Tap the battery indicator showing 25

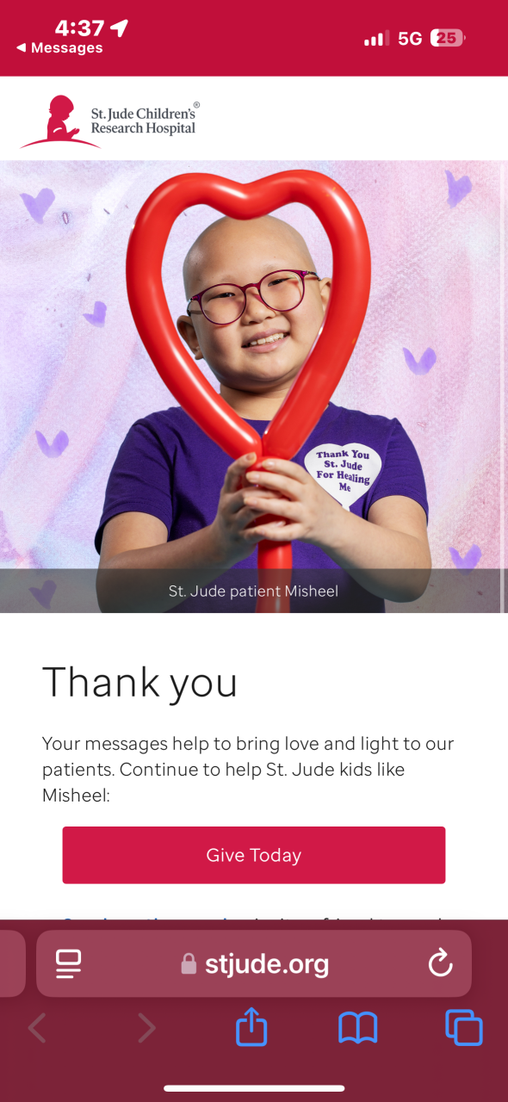[449, 38]
